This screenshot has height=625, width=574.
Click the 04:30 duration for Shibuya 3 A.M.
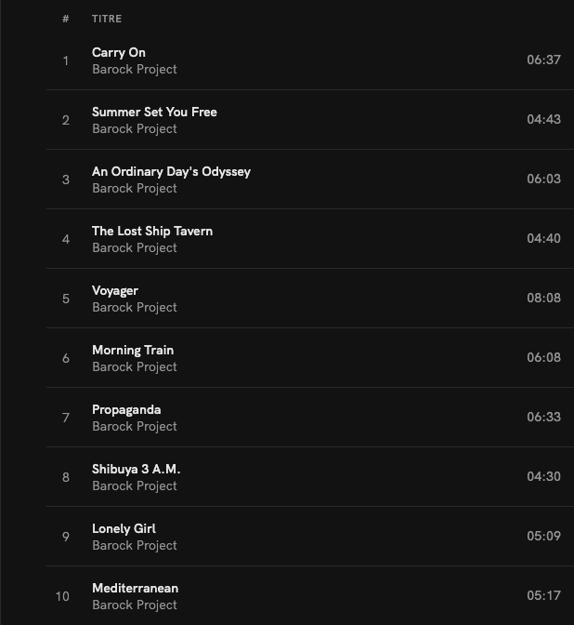pos(543,477)
